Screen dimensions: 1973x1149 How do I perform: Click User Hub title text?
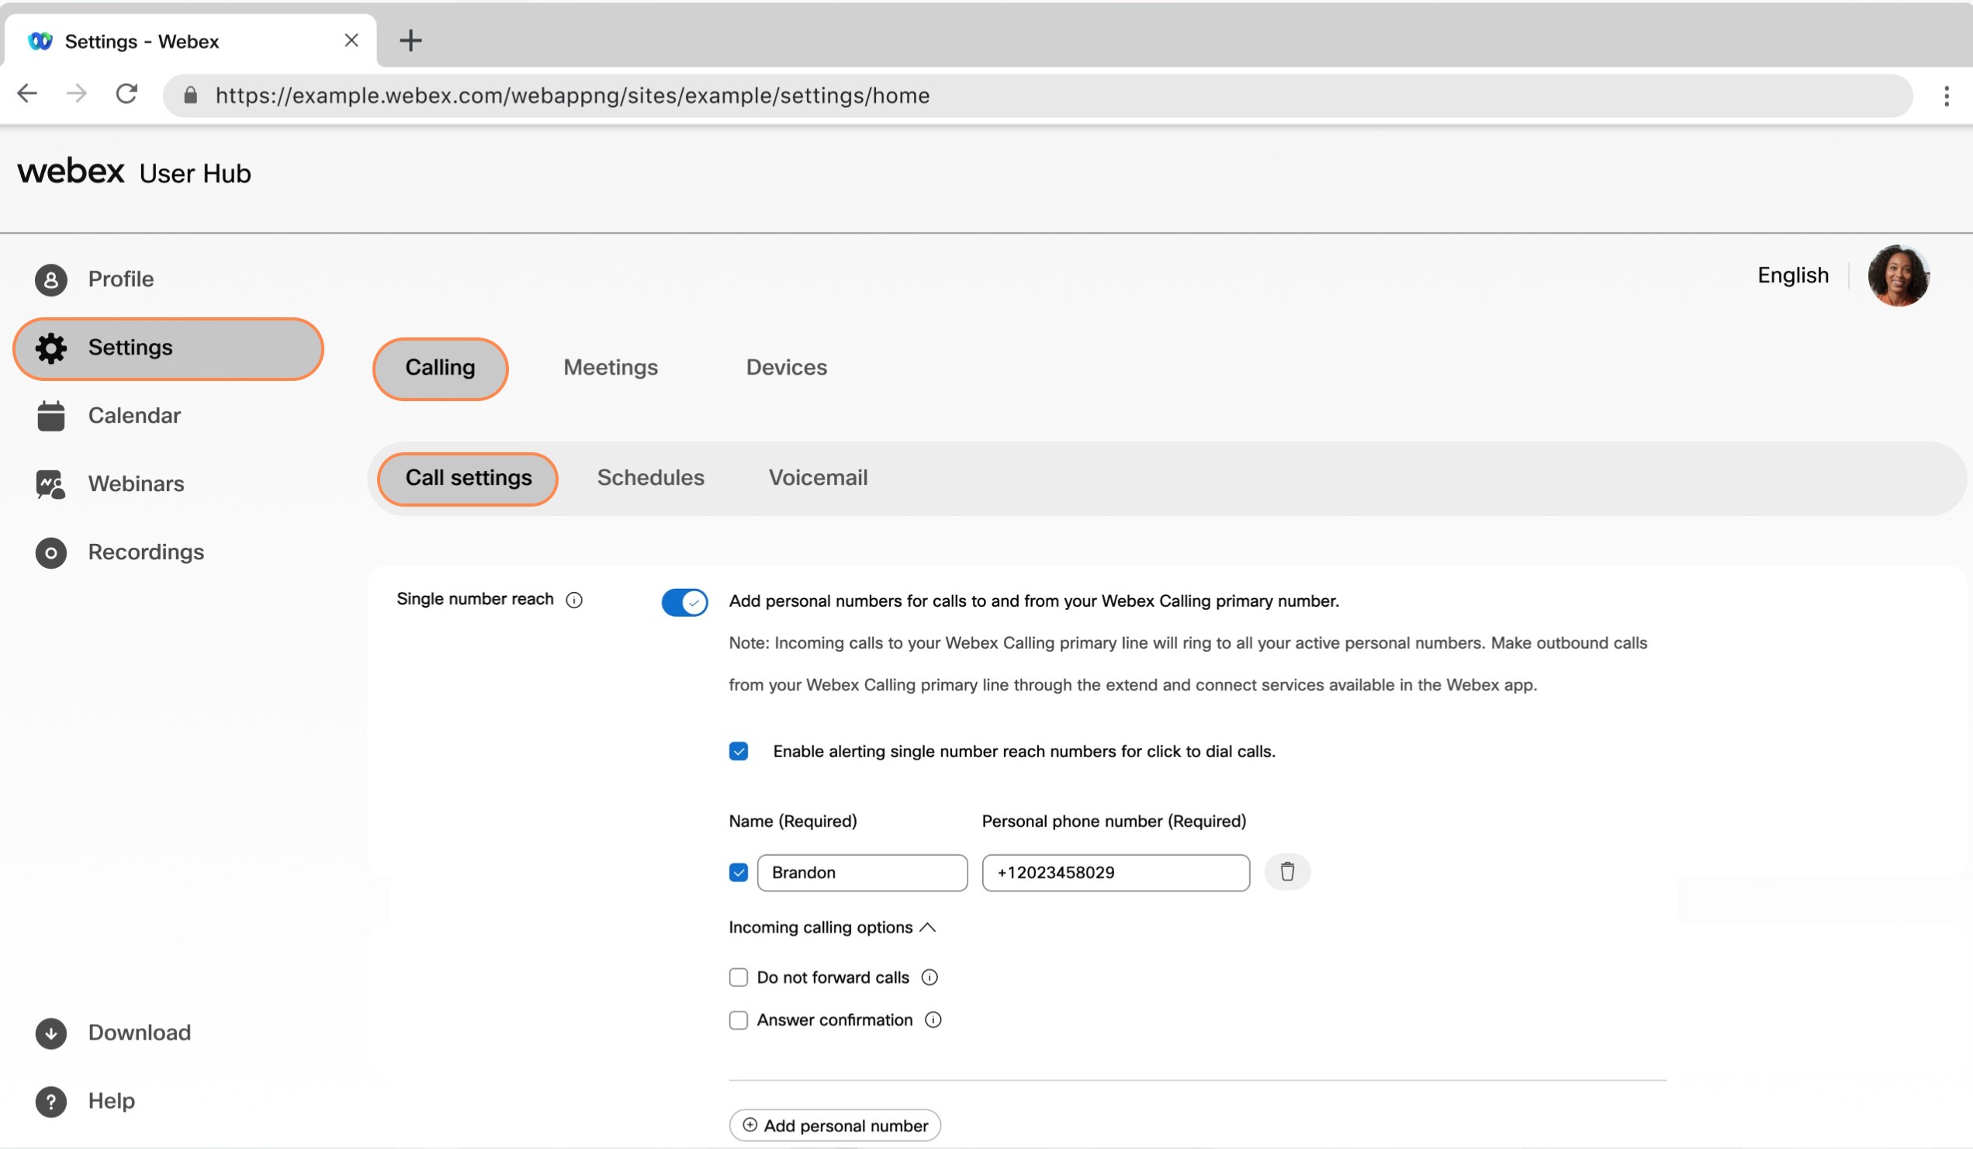195,174
